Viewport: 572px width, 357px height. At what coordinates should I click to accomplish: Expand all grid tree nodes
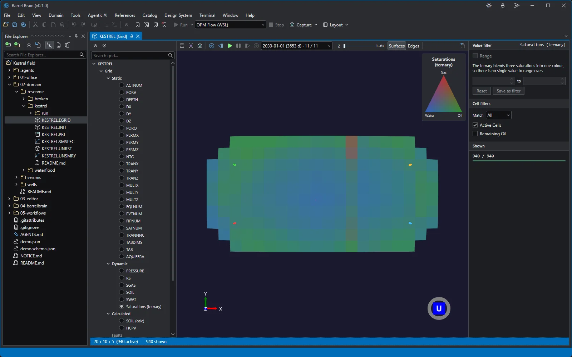click(x=104, y=46)
